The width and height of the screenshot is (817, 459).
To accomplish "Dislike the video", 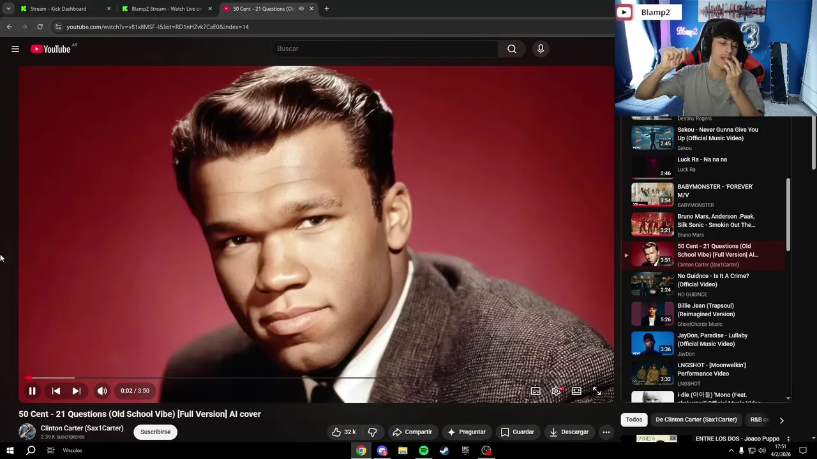I will point(373,432).
